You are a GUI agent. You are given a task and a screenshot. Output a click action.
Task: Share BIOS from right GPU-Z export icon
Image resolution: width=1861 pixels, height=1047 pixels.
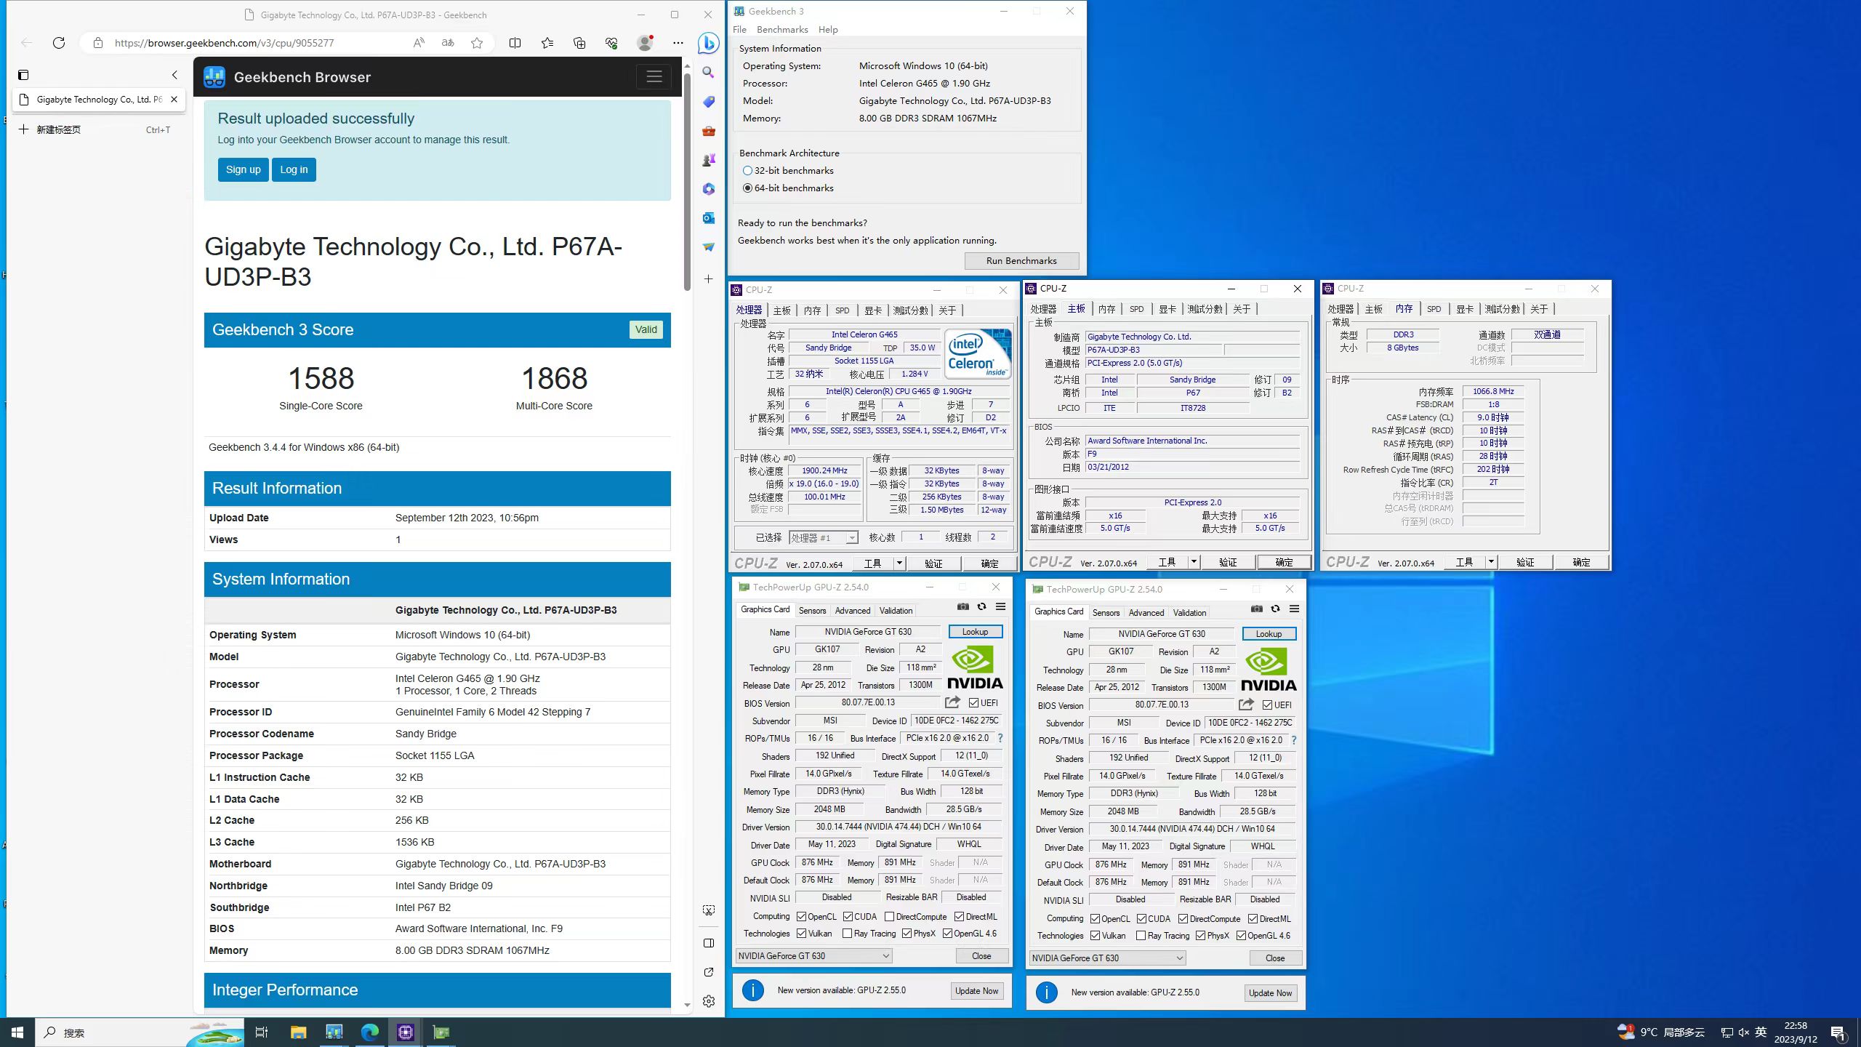[1246, 705]
